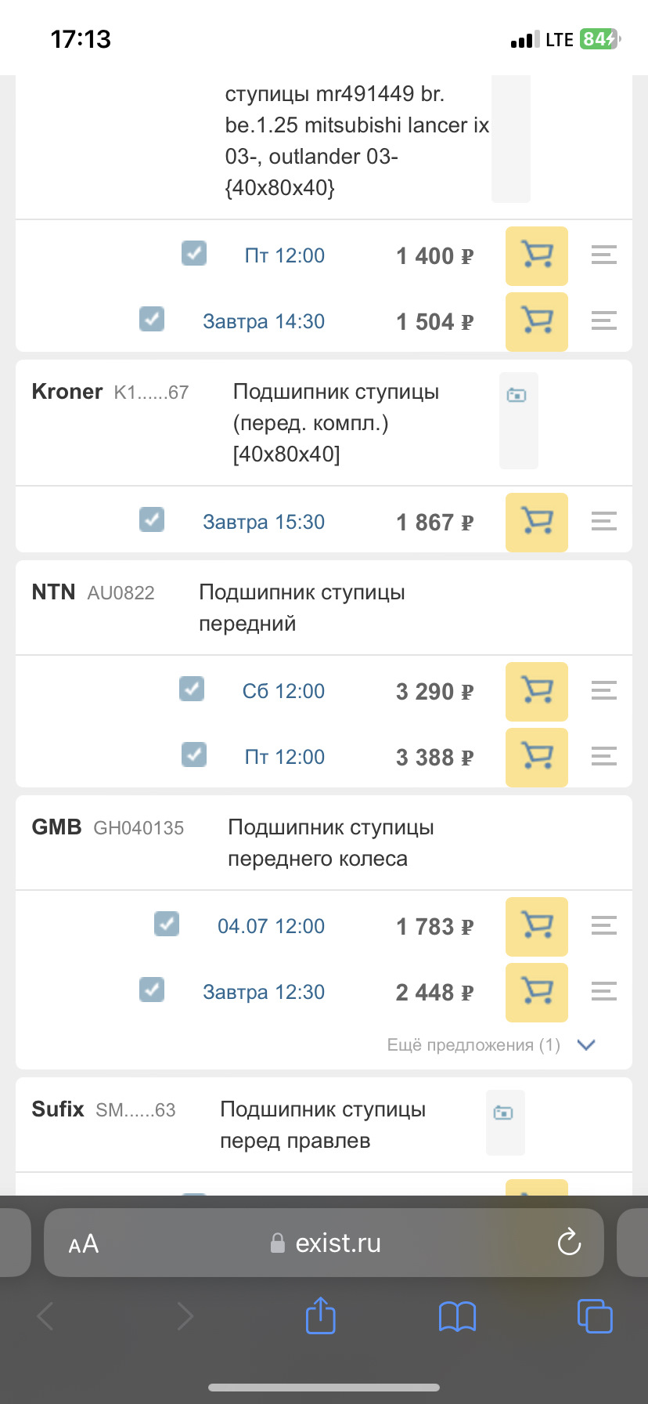Open NTN delivery link Сб 12:00
The height and width of the screenshot is (1404, 648).
[283, 691]
